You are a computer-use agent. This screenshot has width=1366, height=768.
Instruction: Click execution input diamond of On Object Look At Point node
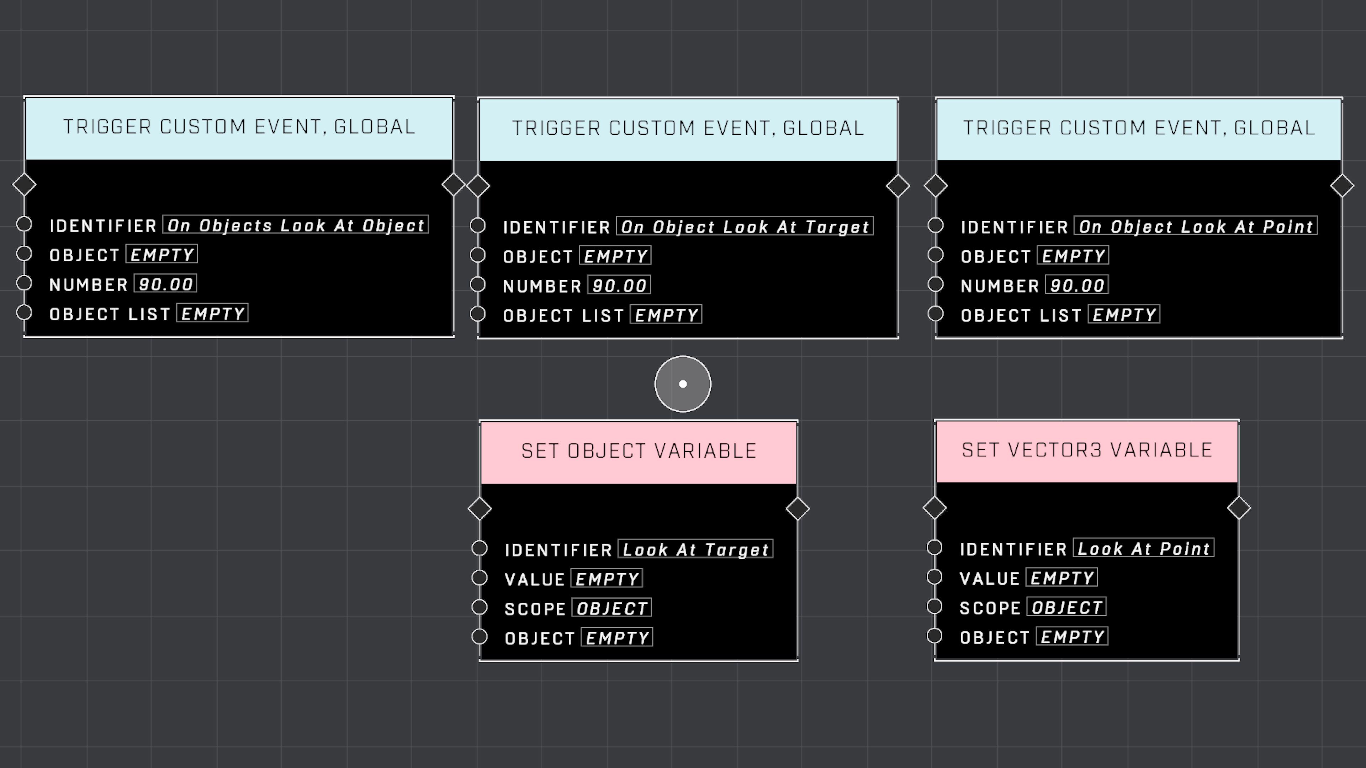click(936, 186)
